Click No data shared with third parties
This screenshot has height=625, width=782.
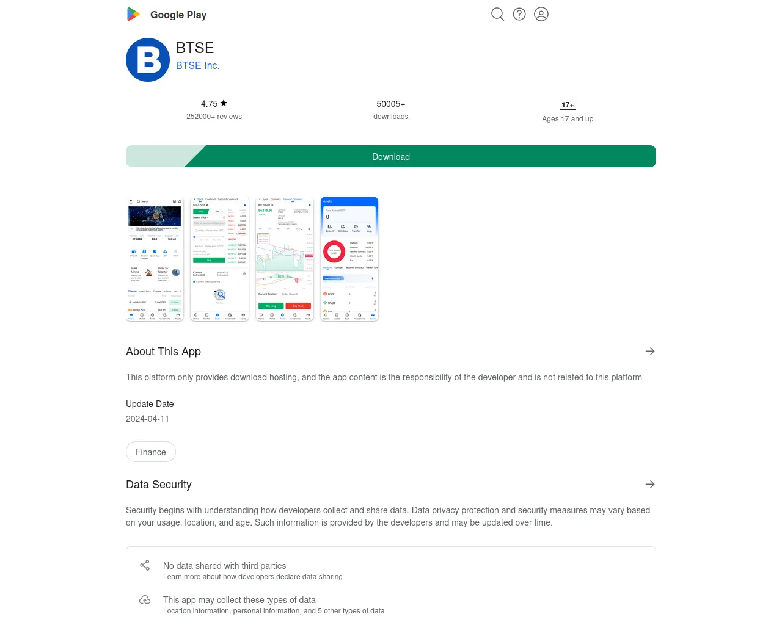pos(224,566)
